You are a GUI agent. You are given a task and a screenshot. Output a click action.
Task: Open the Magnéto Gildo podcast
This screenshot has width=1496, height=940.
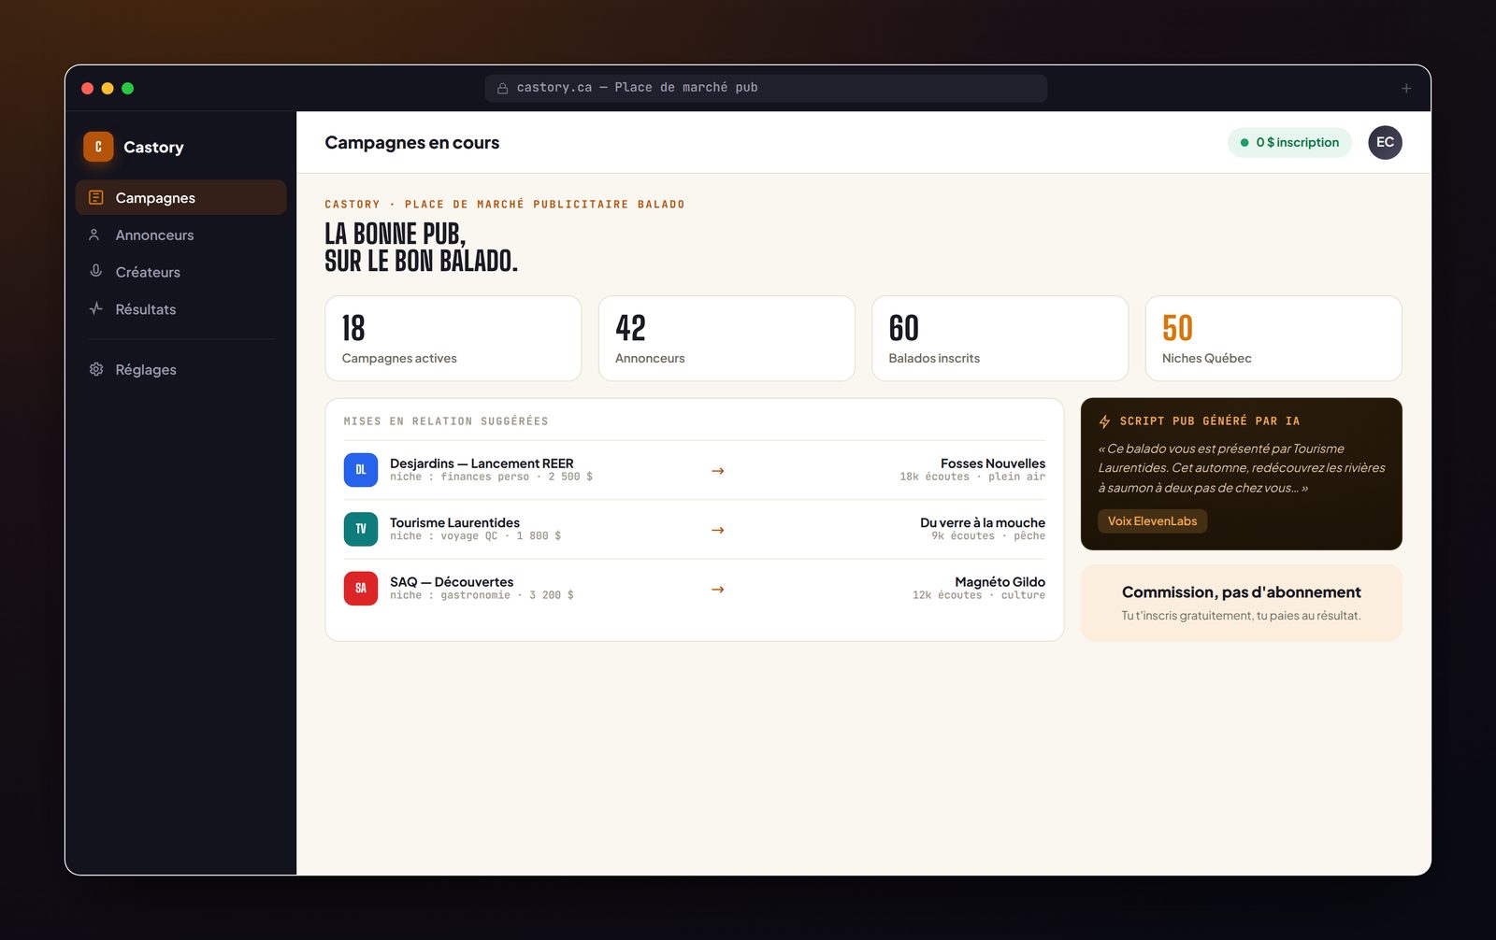(x=1000, y=581)
